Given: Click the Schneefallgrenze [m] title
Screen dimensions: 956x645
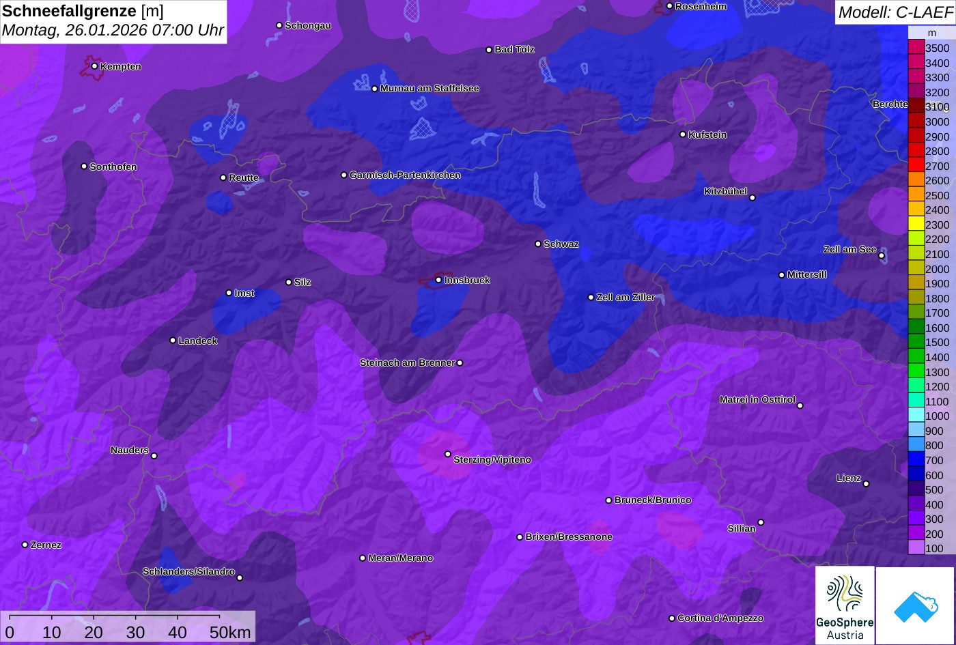Looking at the screenshot, I should pos(83,11).
